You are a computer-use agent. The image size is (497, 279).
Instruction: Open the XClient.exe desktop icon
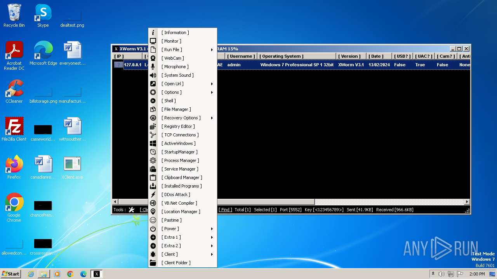tap(72, 167)
